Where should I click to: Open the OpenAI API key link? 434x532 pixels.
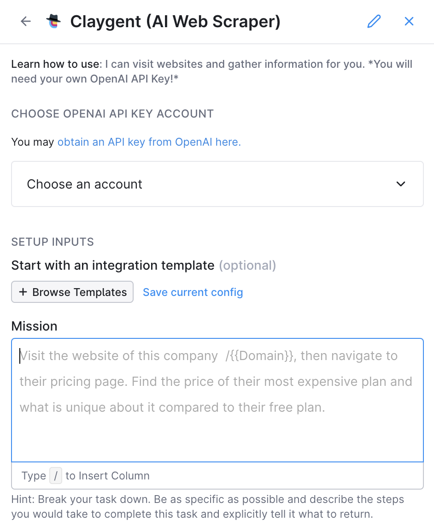pyautogui.click(x=149, y=142)
